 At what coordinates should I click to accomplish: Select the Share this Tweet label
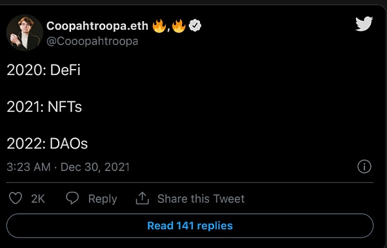(x=201, y=199)
